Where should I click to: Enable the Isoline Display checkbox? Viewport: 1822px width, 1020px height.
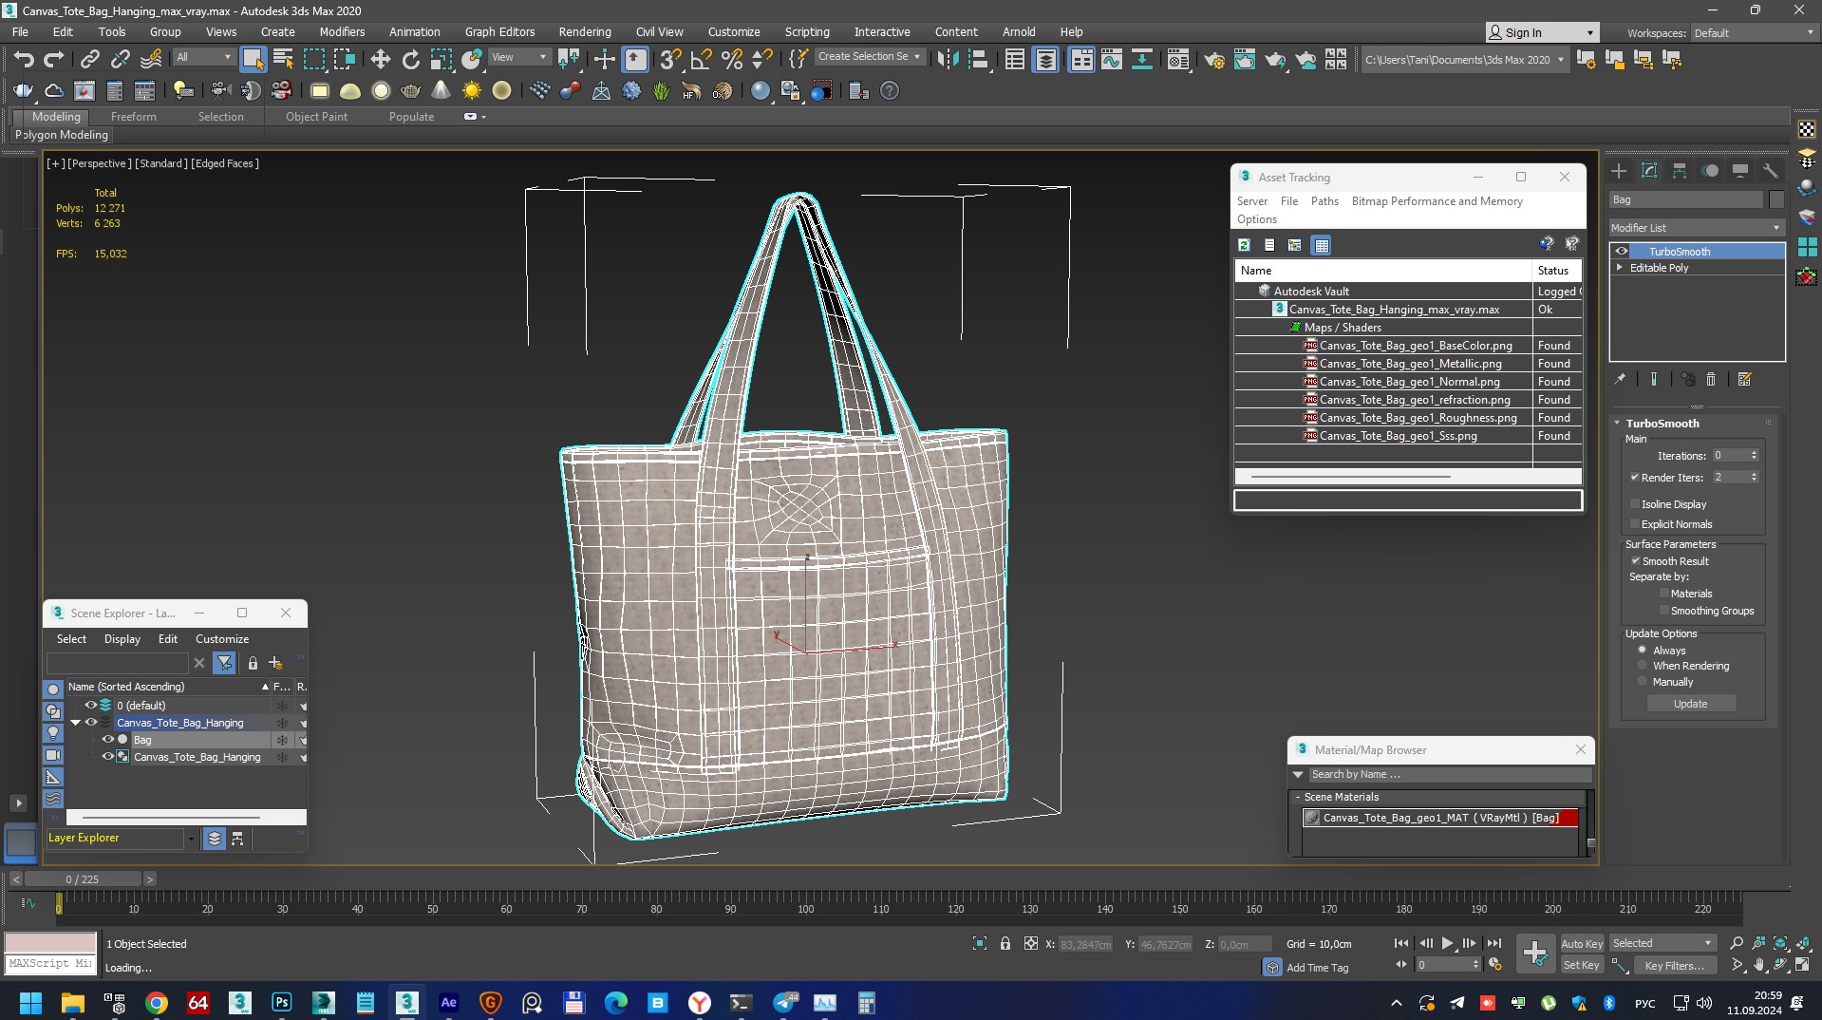1635,504
